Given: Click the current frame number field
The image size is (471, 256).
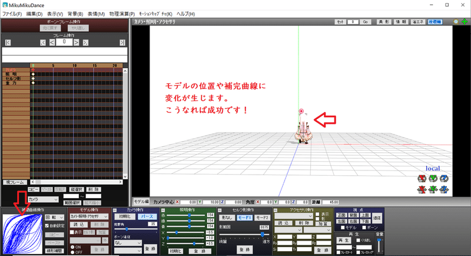Looking at the screenshot, I should click(64, 42).
